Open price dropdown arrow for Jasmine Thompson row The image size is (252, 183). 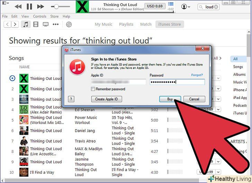point(218,162)
